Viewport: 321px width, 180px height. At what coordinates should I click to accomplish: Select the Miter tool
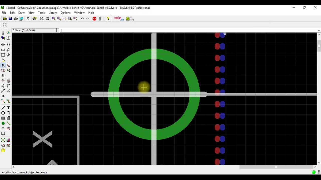click(x=8, y=86)
